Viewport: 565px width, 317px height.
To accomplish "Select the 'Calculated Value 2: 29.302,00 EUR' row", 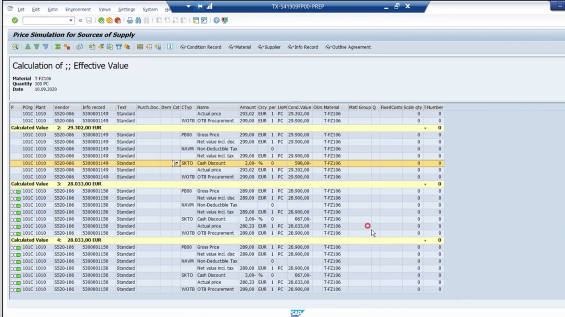I will point(227,128).
